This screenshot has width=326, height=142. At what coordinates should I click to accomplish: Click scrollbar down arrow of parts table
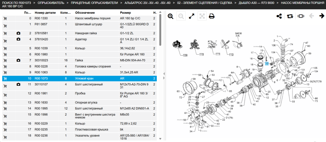[160, 139]
